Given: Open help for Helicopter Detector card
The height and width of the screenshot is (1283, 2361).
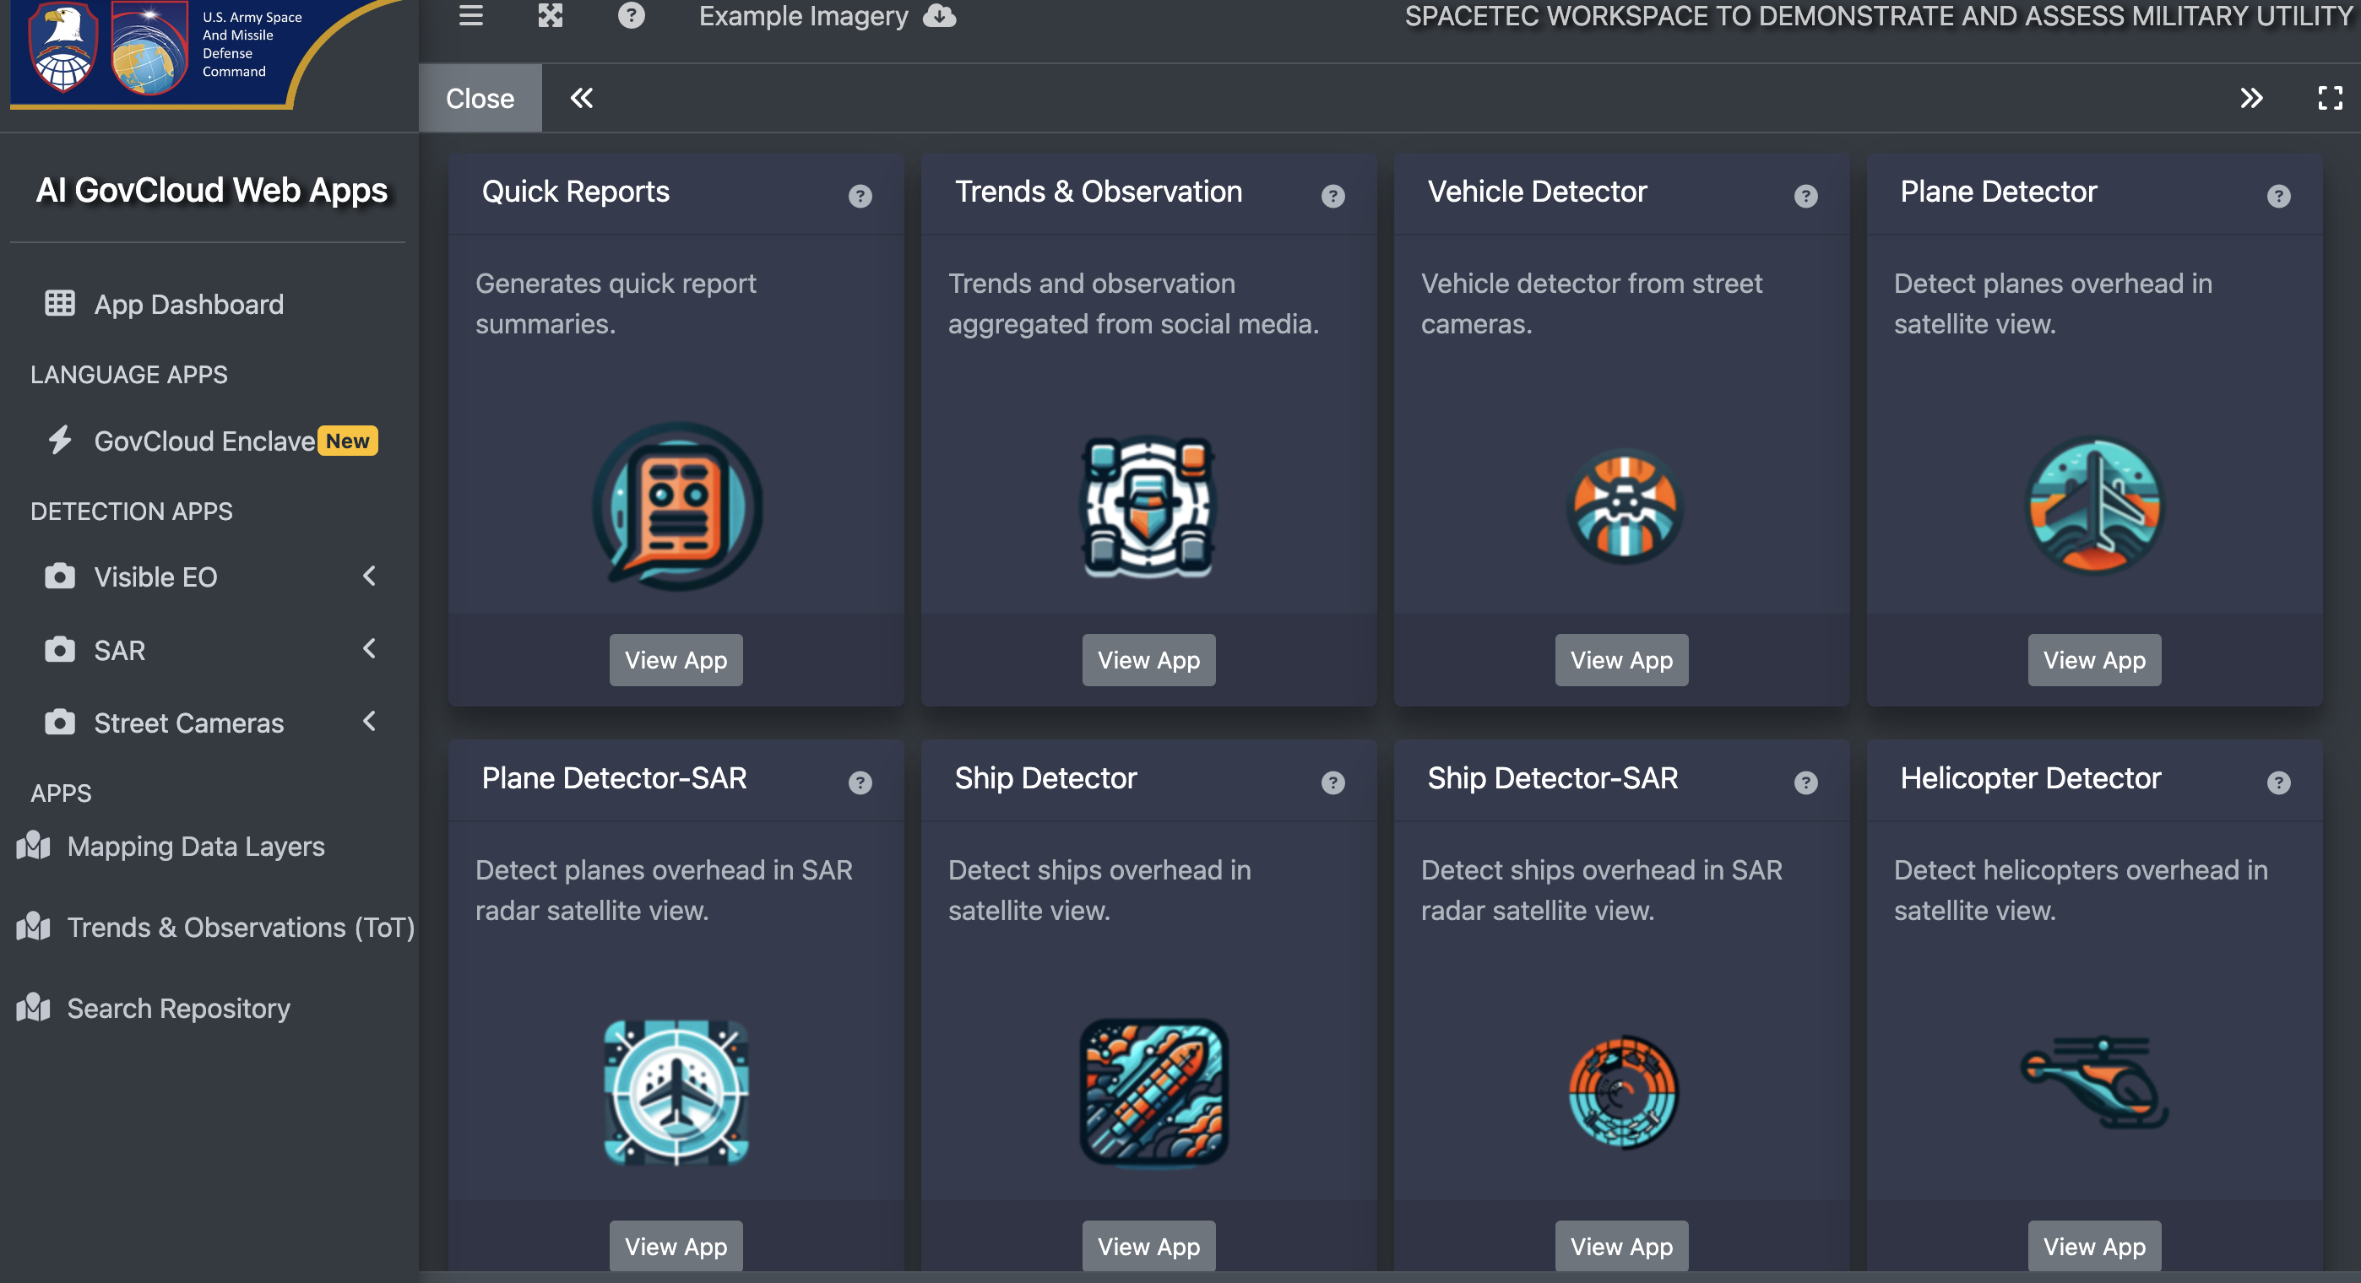Looking at the screenshot, I should click(x=2278, y=782).
